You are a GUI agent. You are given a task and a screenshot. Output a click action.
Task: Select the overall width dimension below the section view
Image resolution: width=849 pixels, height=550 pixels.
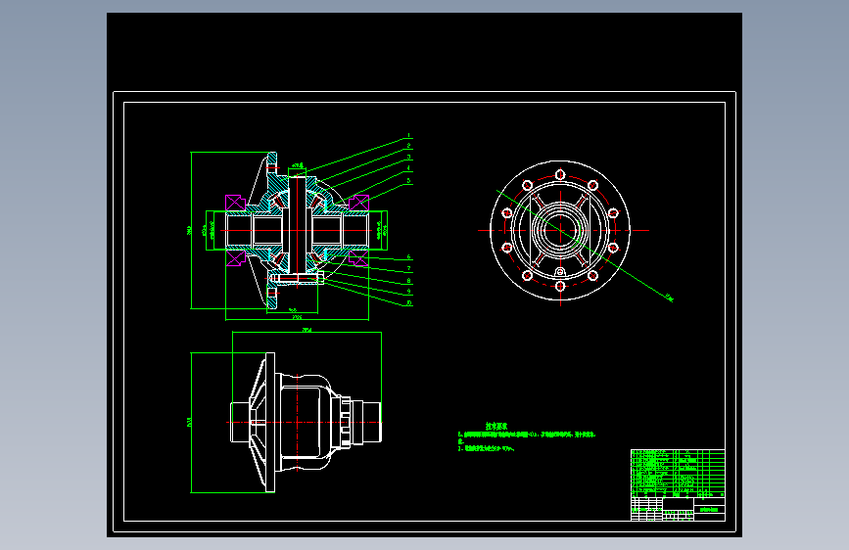[297, 317]
